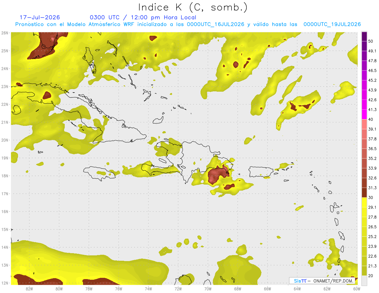Viewport: 379px width, 293px height.
Task: Click colorbar label '31.3'
Action: pos(372,188)
